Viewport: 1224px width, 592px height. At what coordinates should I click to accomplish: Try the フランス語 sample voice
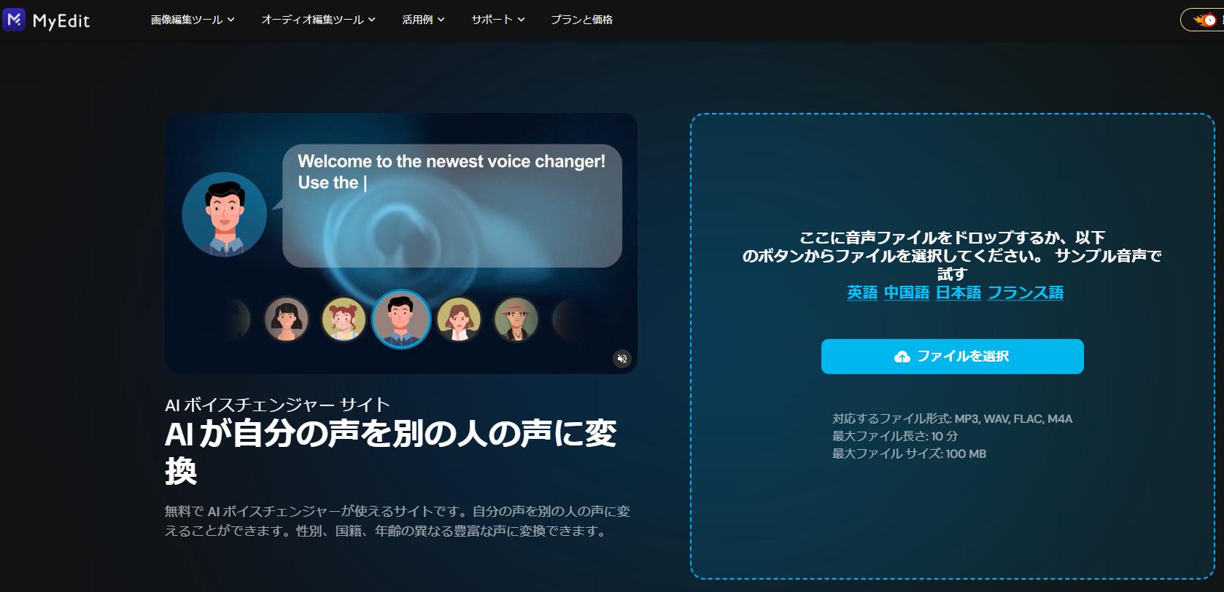1026,292
